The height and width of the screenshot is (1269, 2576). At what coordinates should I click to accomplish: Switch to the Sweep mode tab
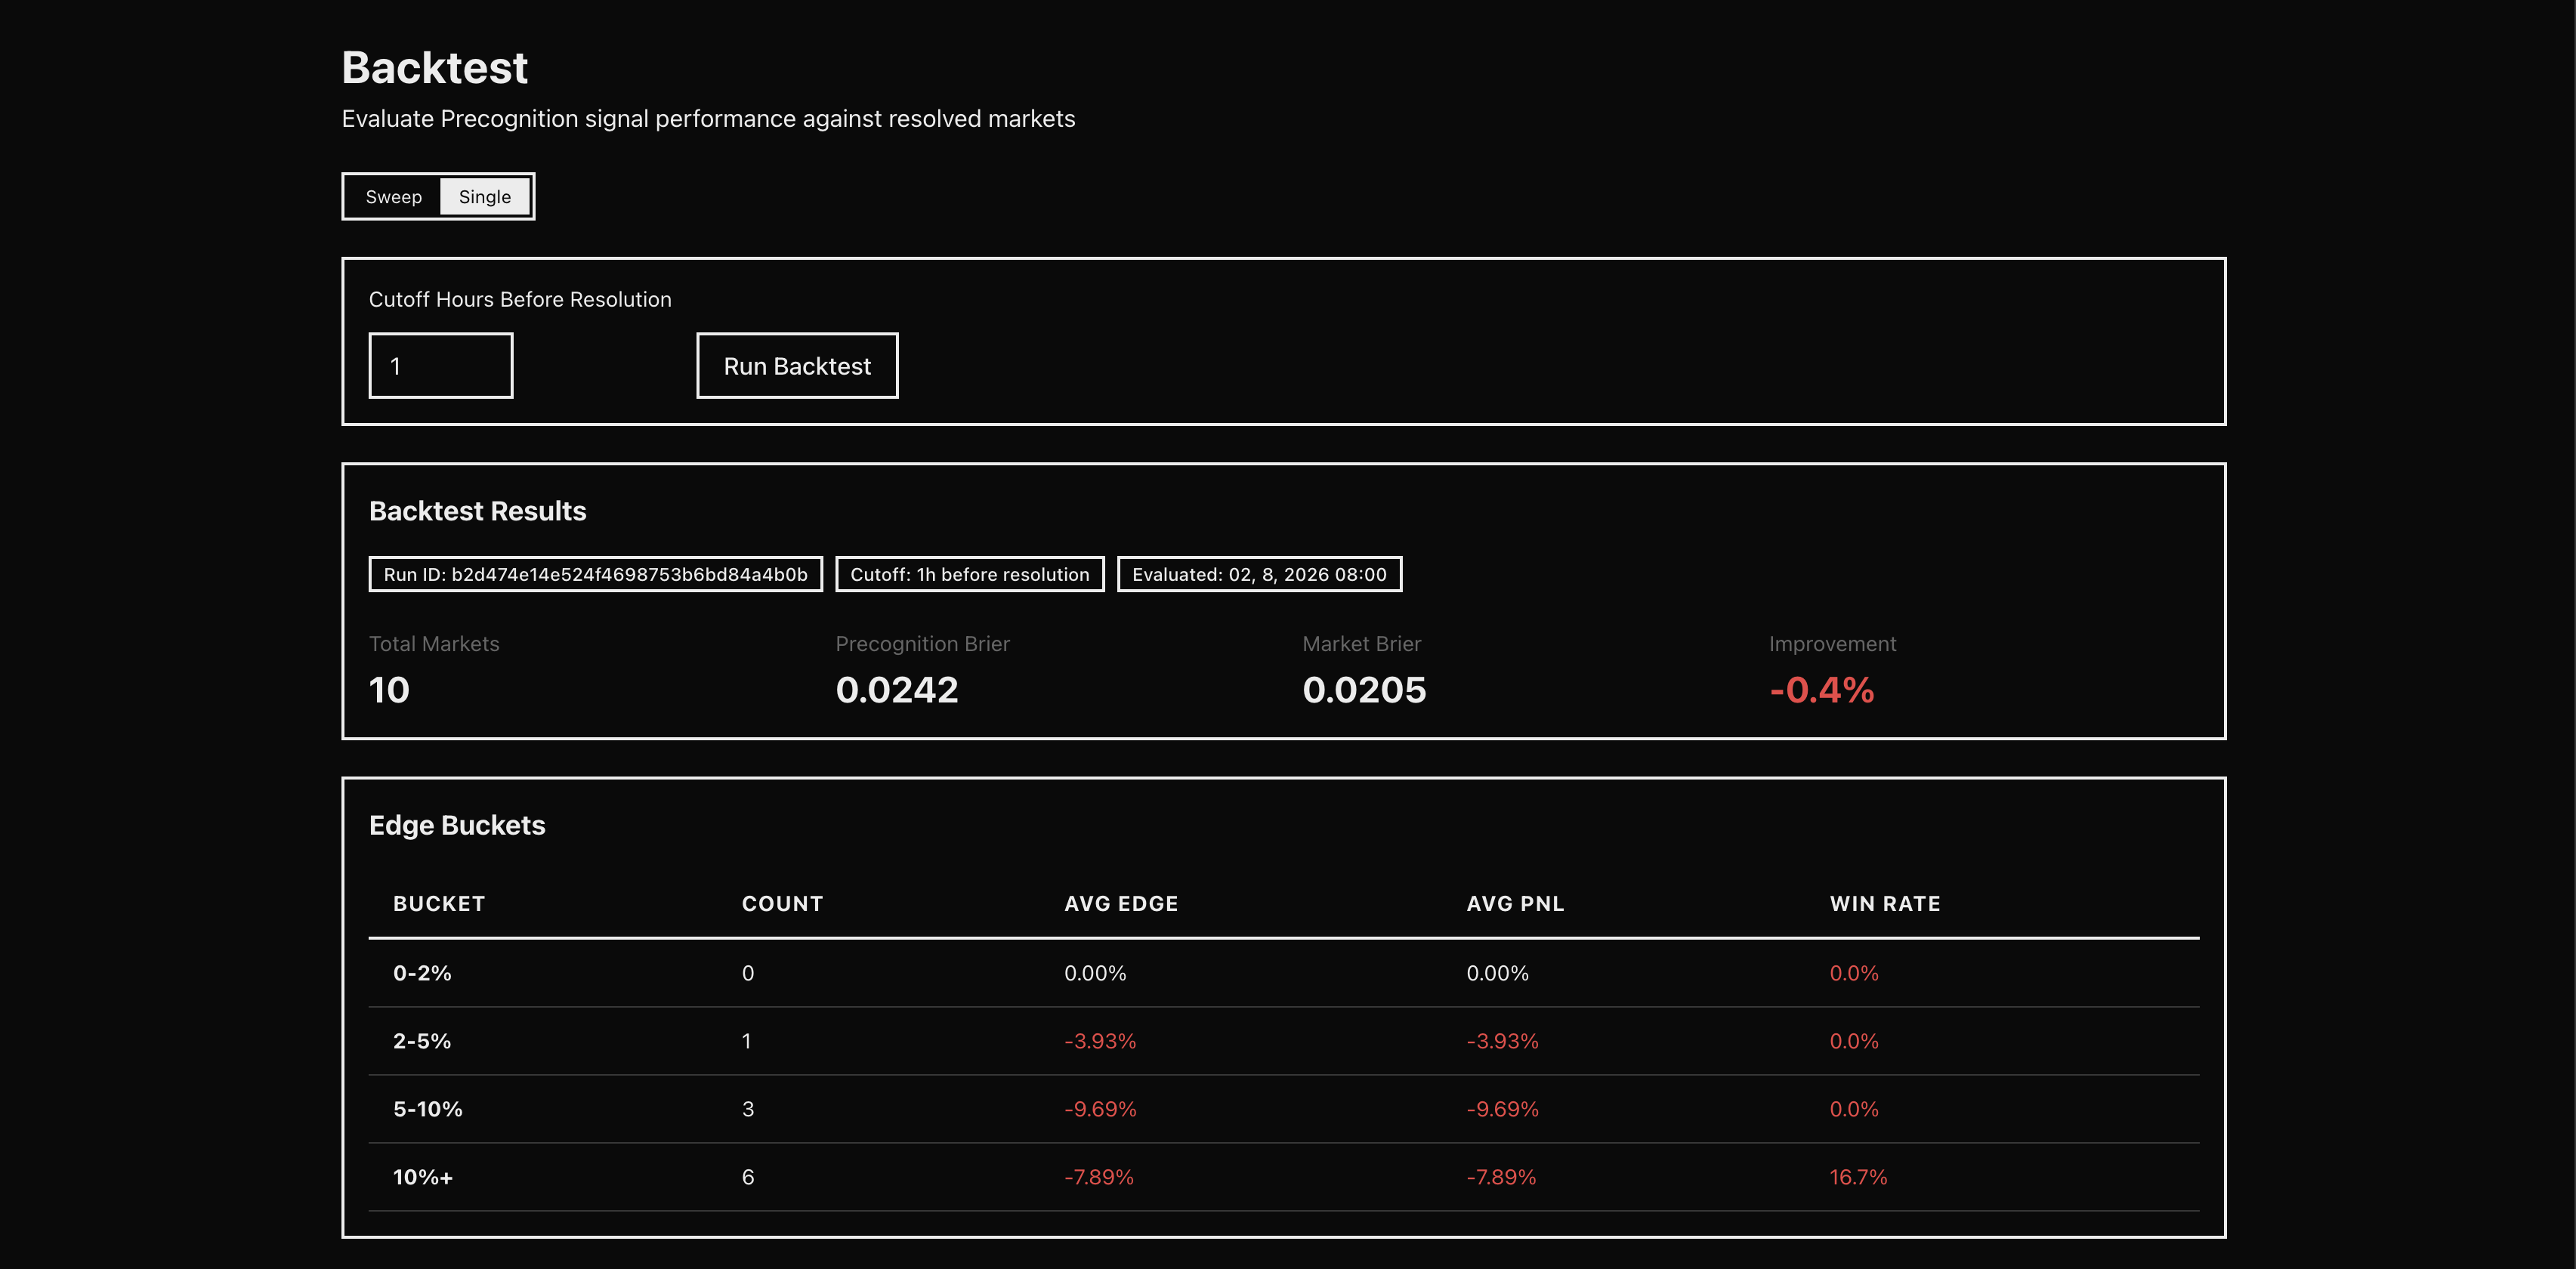[x=393, y=197]
